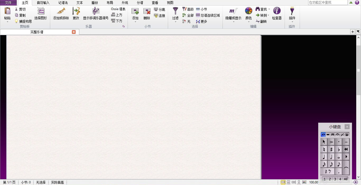Click the Cut (剪切) scissors icon
This screenshot has width=361, height=185.
tap(16, 9)
